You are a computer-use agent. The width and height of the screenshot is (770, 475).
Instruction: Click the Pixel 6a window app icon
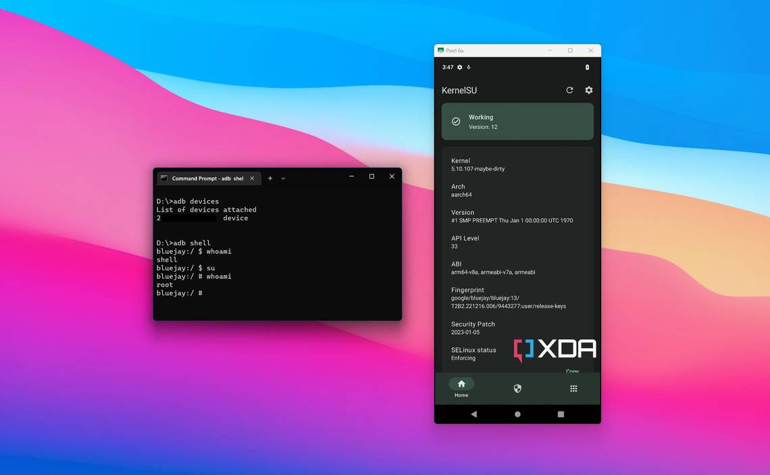tap(440, 51)
